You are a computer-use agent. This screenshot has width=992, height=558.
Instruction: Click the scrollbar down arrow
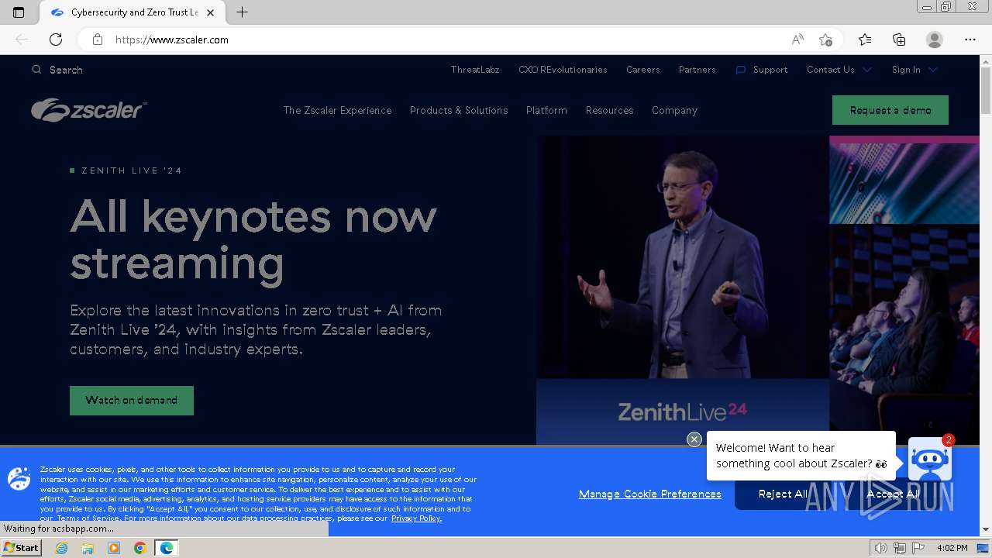(x=986, y=529)
